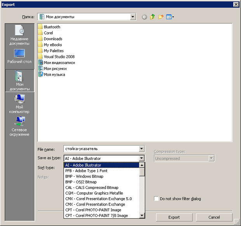The image size is (241, 226).
Task: Close the Export dialog
Action: [236, 4]
